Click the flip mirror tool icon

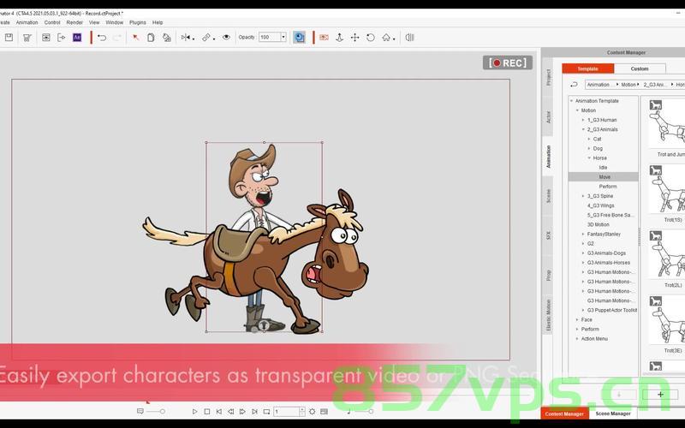click(186, 38)
